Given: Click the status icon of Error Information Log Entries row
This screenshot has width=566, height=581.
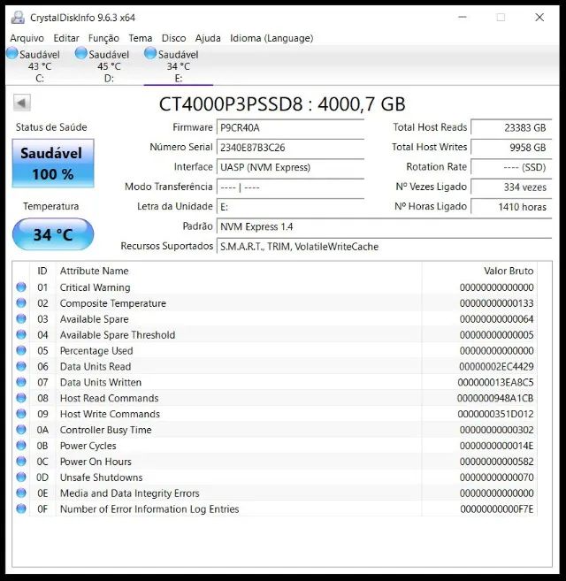Looking at the screenshot, I should (21, 508).
